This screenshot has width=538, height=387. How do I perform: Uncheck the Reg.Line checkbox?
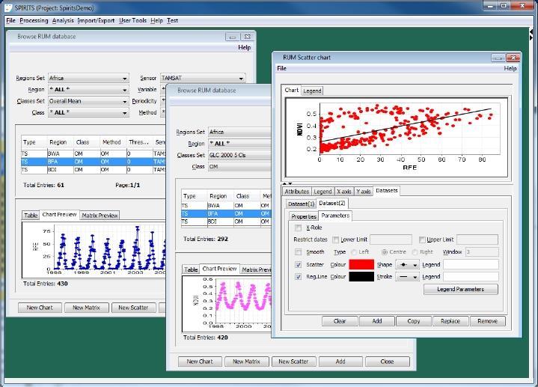click(298, 277)
